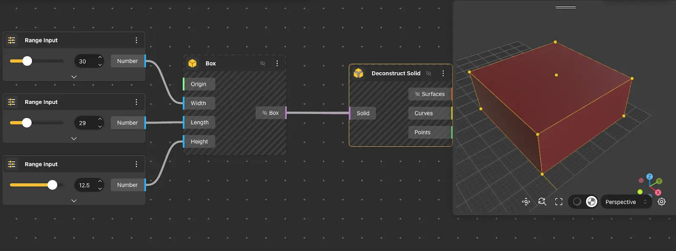The height and width of the screenshot is (251, 676).
Task: Click the Deconstruct Solid node cube icon
Action: (x=358, y=73)
